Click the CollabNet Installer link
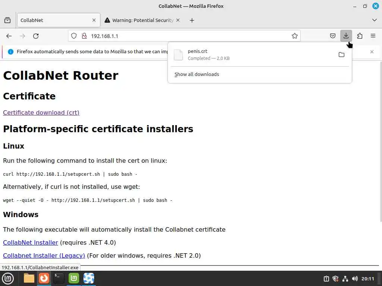This screenshot has height=286, width=382. [31, 242]
